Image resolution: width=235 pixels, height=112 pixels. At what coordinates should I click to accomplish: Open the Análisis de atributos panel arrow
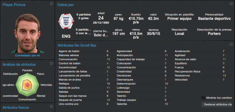pos(51,63)
